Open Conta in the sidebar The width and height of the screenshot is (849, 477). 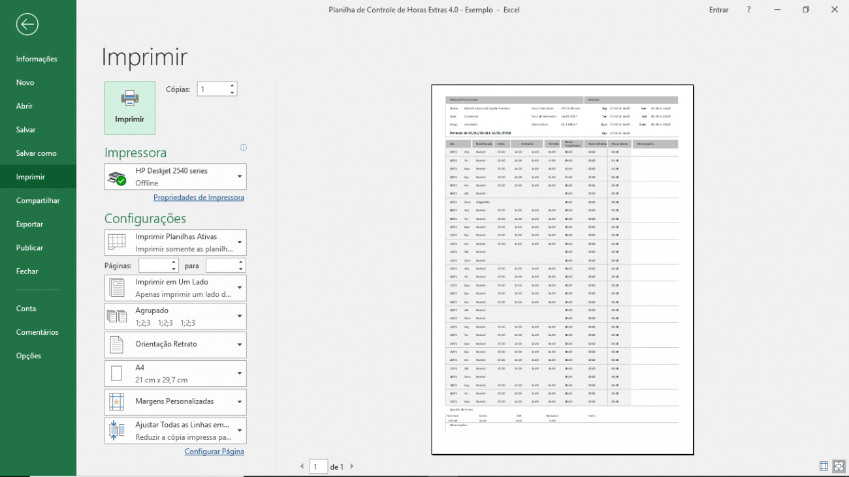pyautogui.click(x=38, y=309)
